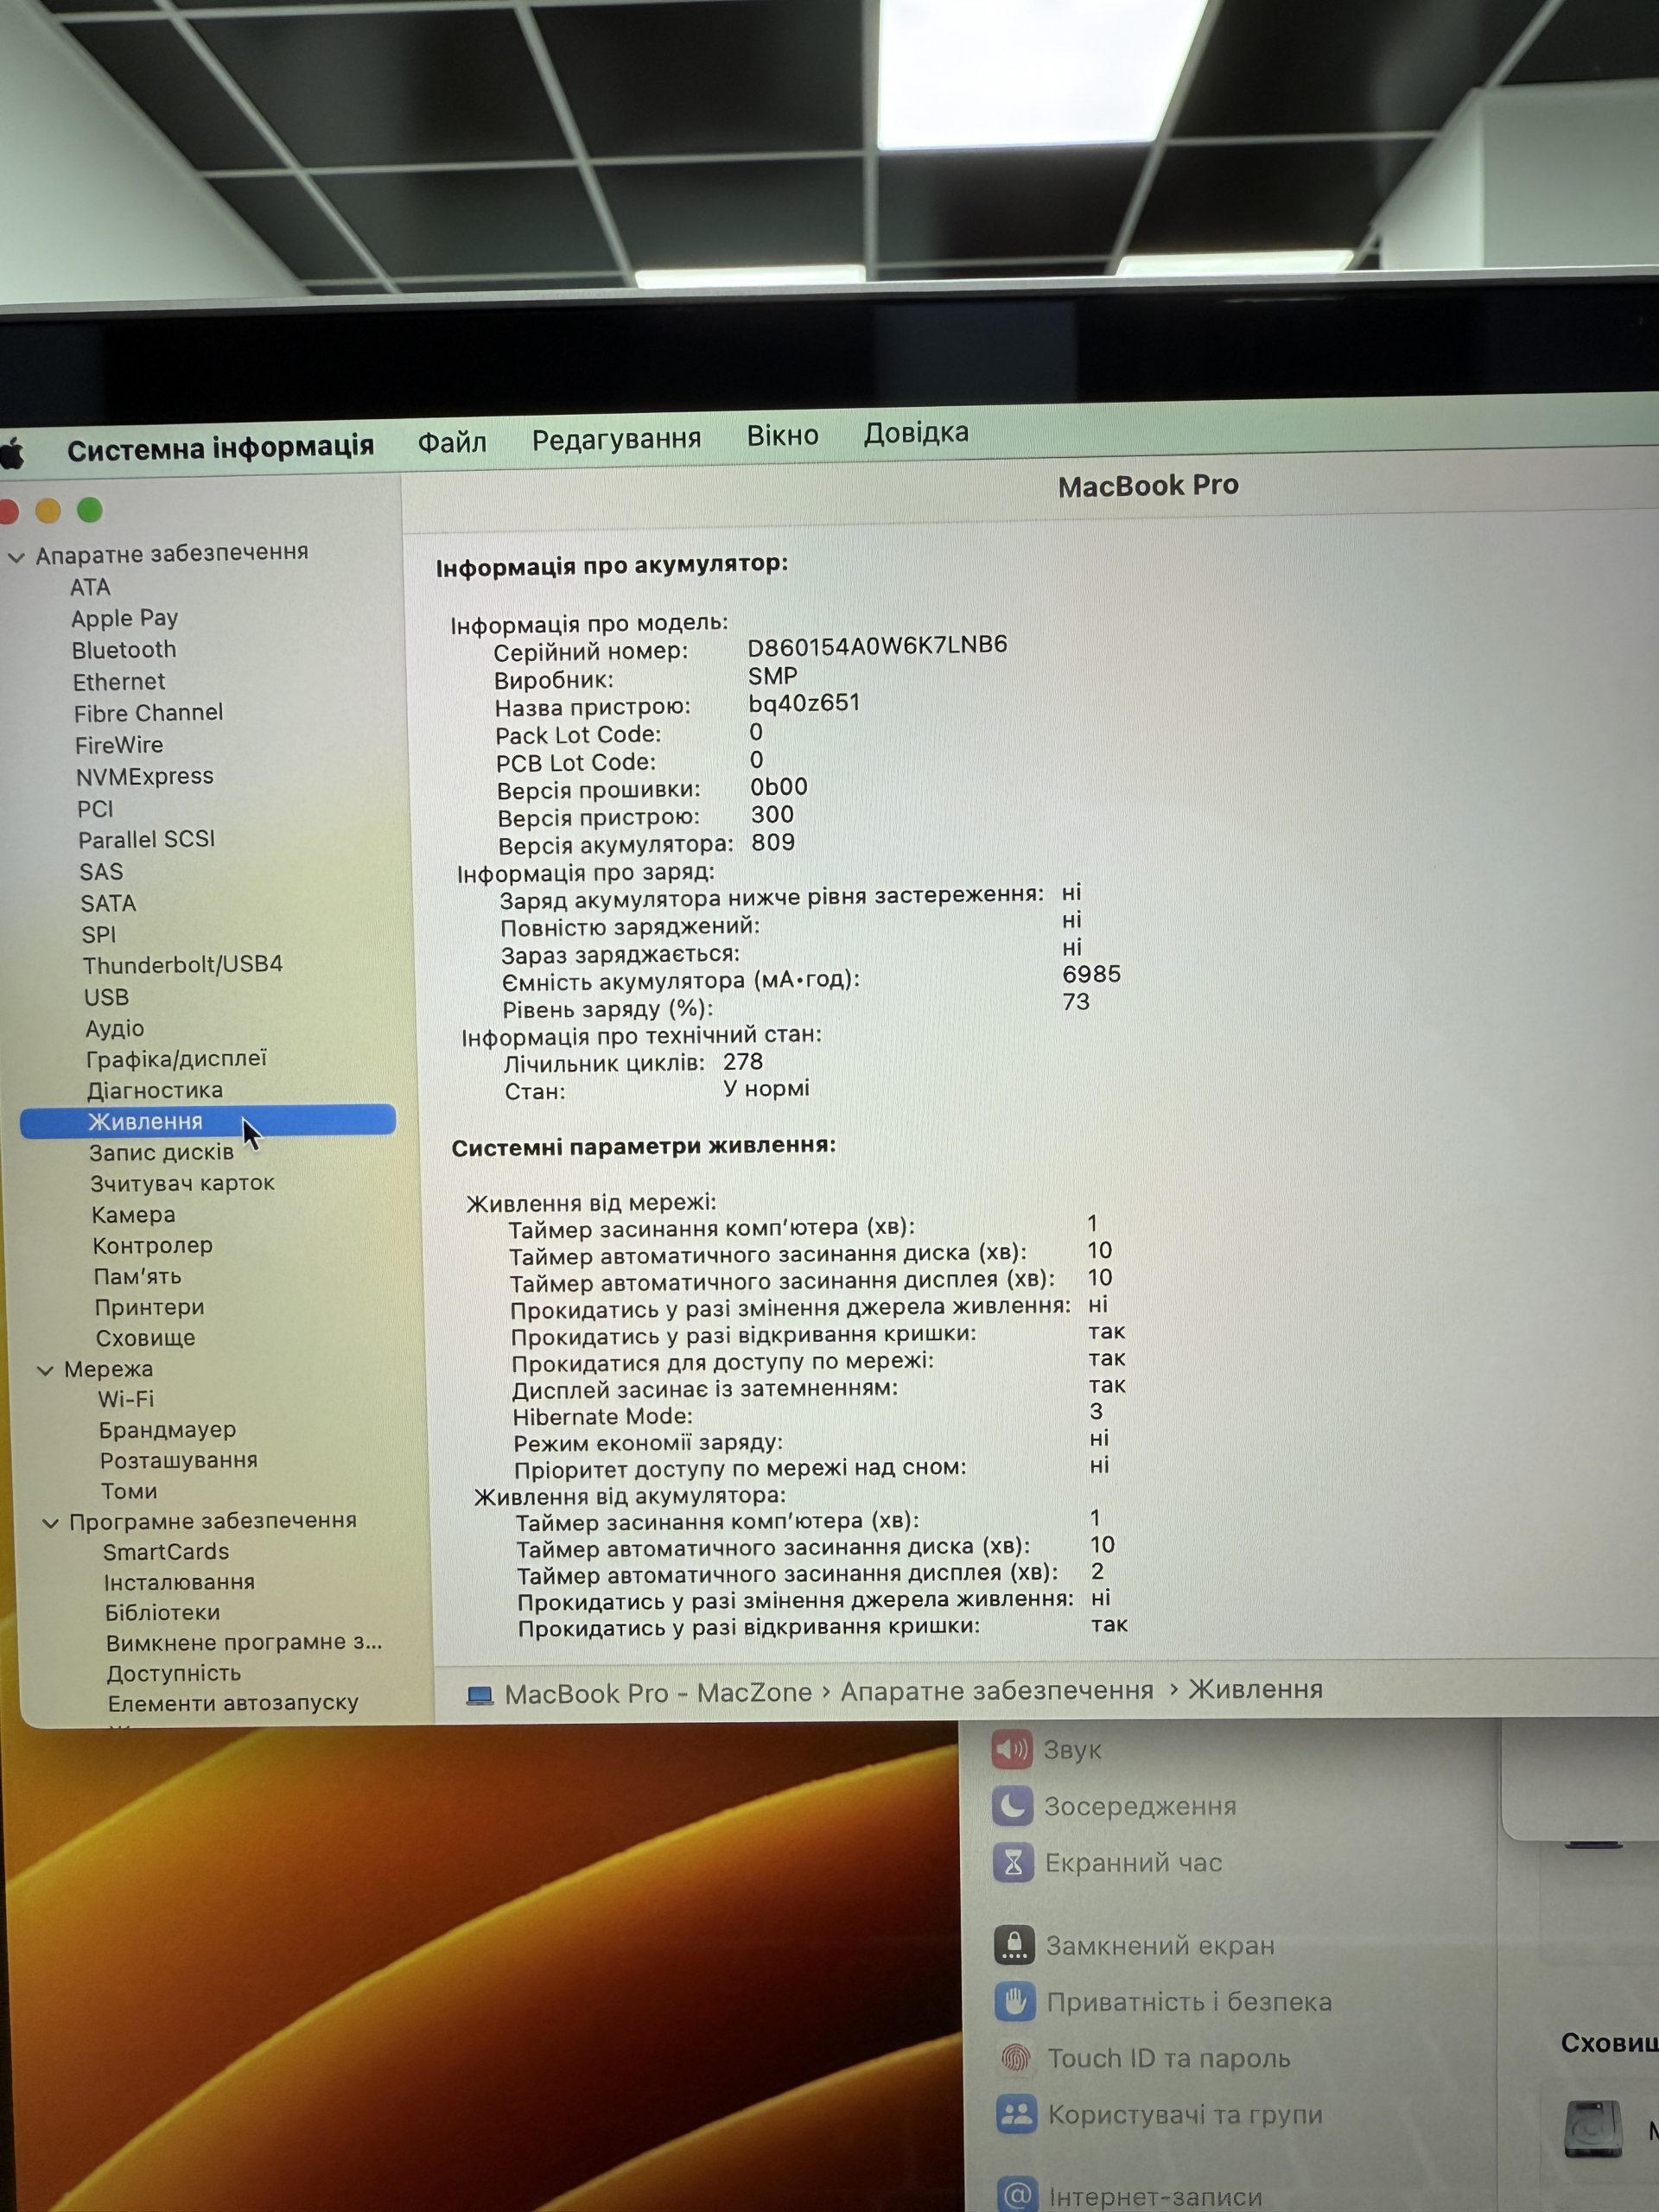Collapse the Мережа section
The image size is (1659, 2212).
click(x=45, y=1370)
